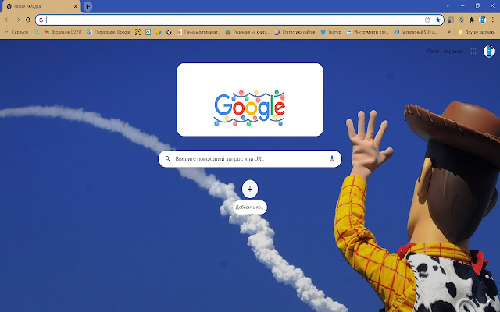Open the Панель отпечатков bookmark

tap(198, 32)
